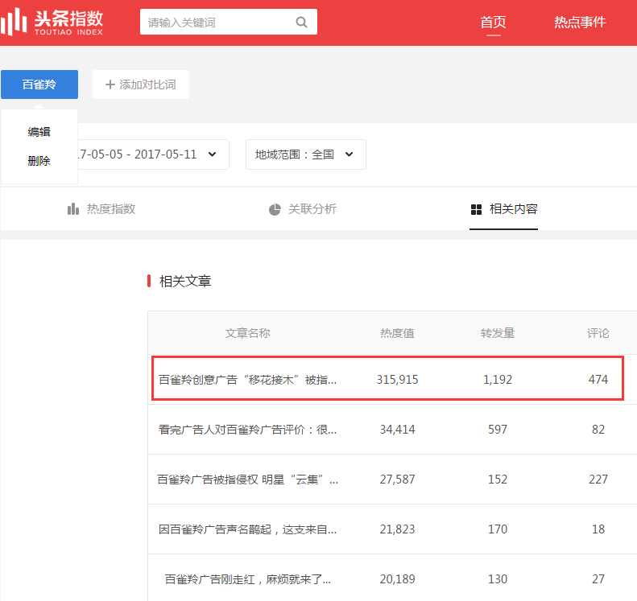Click the heat value 20,189
Viewport: 637px width, 601px height.
tap(397, 579)
